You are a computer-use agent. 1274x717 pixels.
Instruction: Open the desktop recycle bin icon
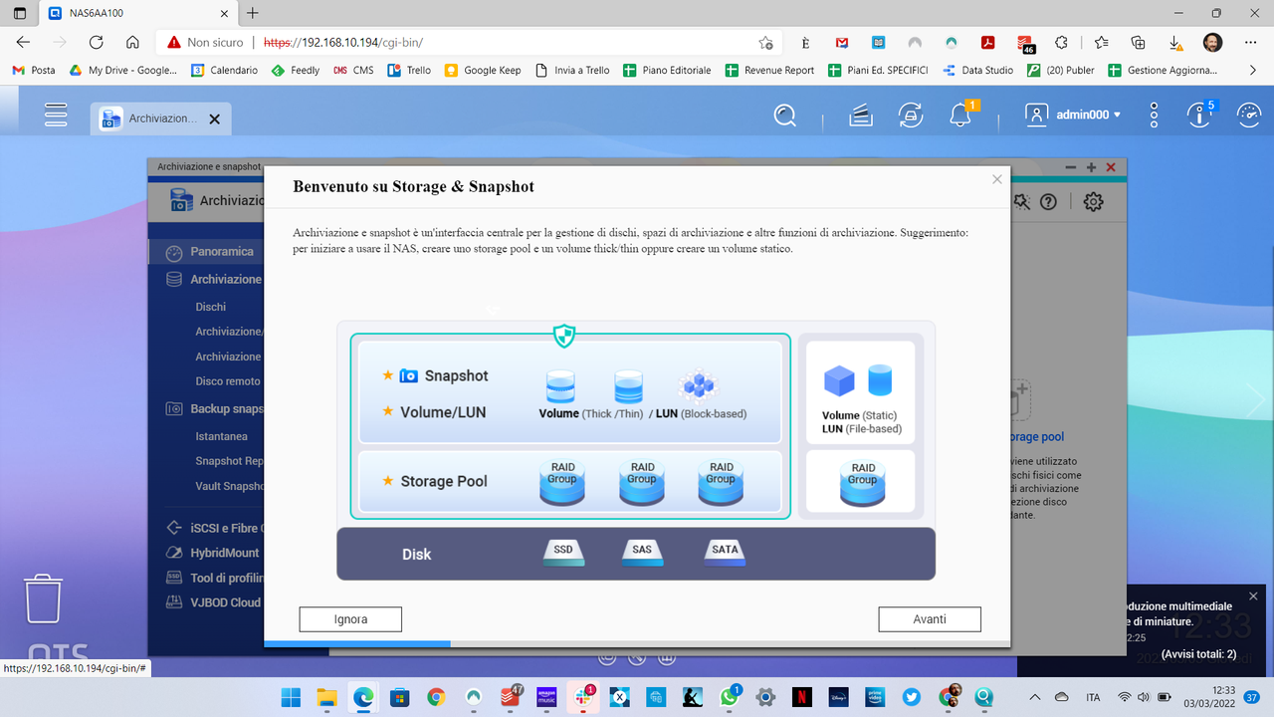[x=44, y=597]
